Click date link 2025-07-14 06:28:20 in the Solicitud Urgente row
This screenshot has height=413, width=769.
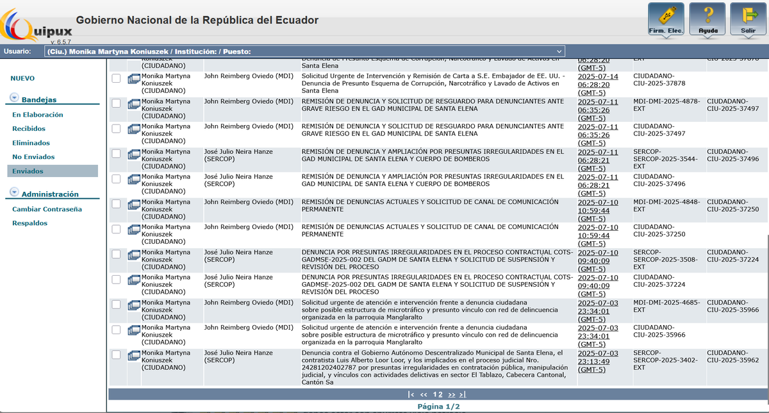tap(598, 85)
